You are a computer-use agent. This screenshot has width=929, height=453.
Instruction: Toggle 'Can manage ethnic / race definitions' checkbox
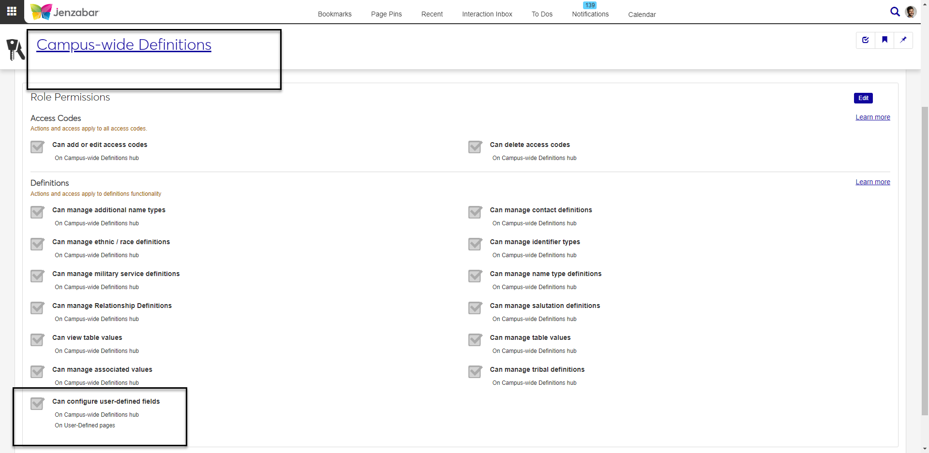tap(37, 244)
